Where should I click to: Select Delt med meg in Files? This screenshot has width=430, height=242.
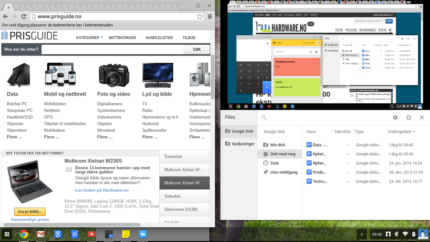(x=280, y=154)
